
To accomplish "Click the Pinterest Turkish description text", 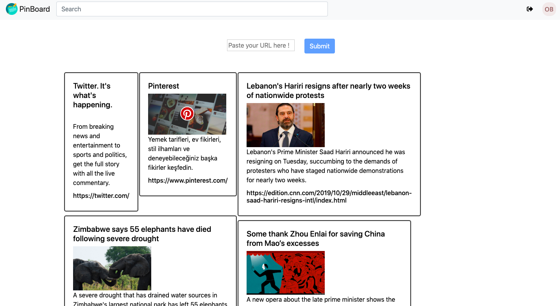I will (185, 153).
